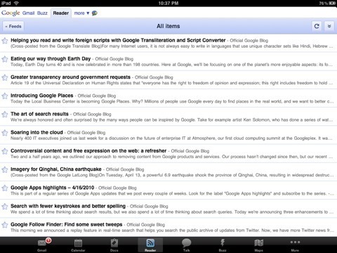Expand the 'more' dropdown in top bar
Image resolution: width=337 pixels, height=253 pixels.
tap(81, 13)
